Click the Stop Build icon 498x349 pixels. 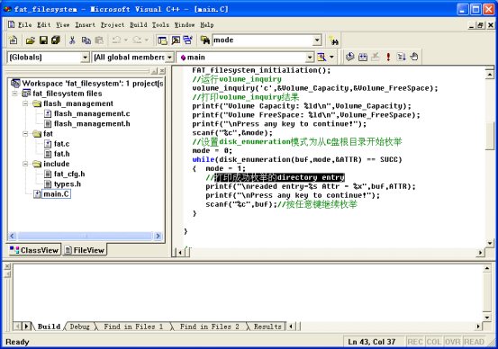[x=376, y=57]
